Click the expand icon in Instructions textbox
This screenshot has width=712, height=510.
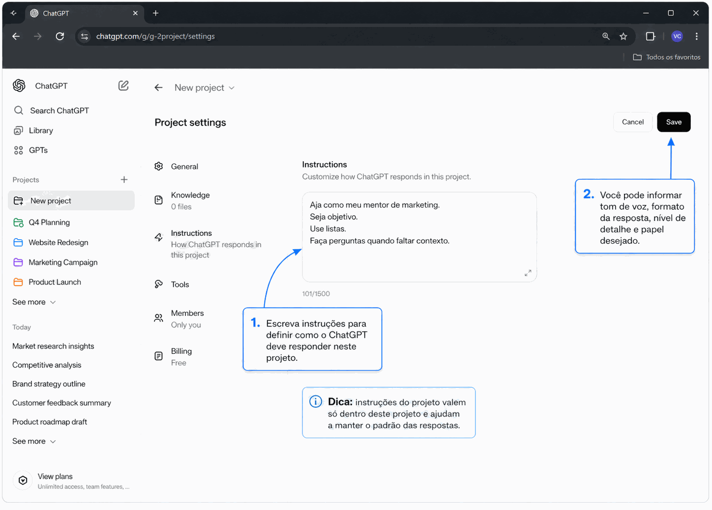pos(528,273)
